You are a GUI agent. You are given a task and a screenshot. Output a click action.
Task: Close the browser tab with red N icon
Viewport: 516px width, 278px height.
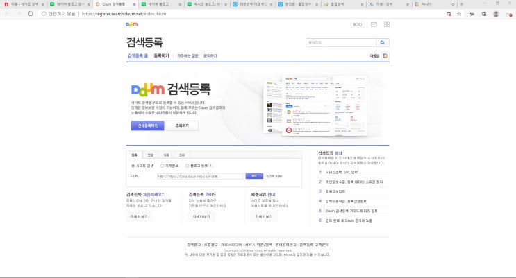(x=42, y=4)
